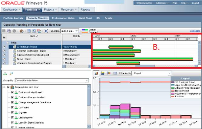Screen dimensions: 202x129
Task: Click the save icon in the scenario toolbar
Action: pos(9,31)
